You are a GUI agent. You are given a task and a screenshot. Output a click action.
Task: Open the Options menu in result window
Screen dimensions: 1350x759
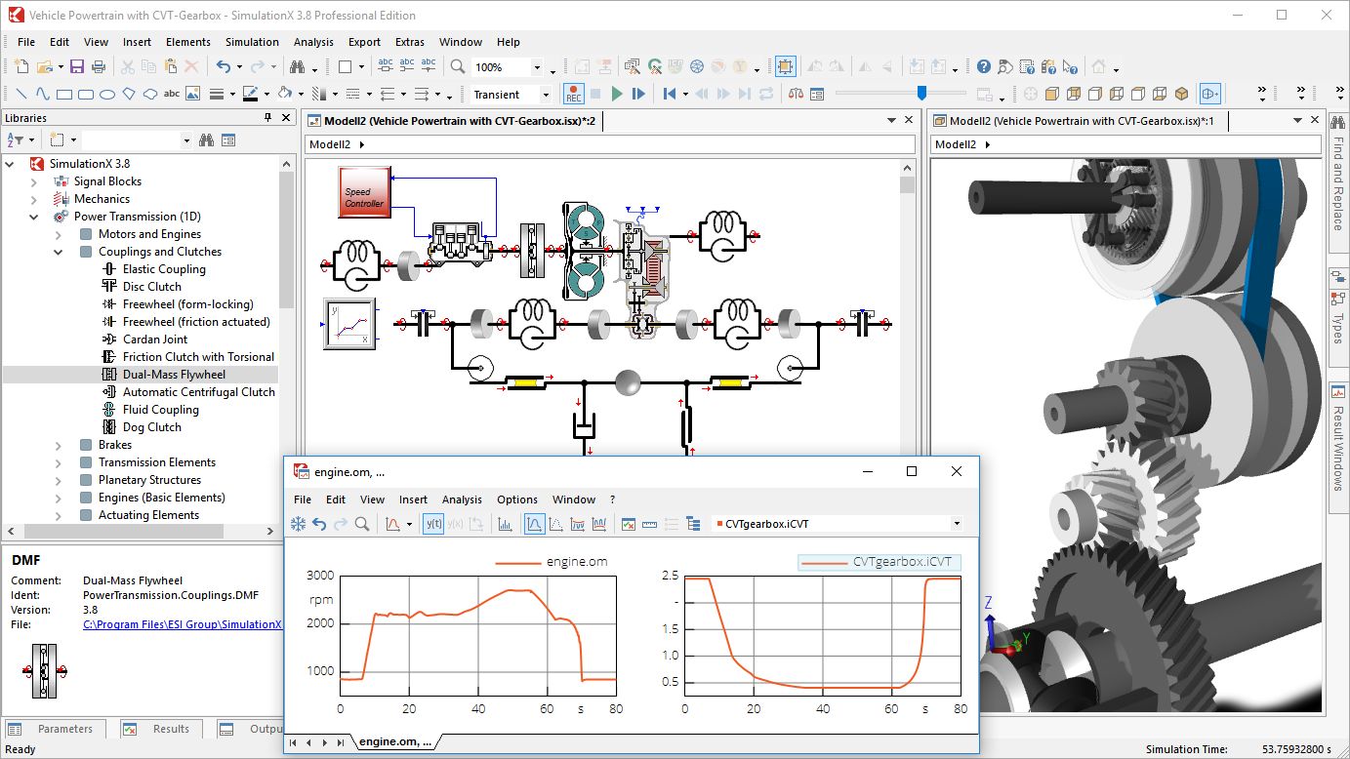pyautogui.click(x=517, y=499)
